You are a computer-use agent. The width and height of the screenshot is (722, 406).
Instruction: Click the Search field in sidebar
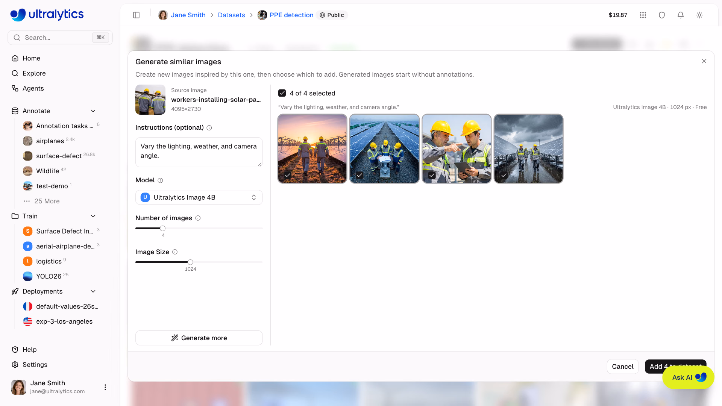(60, 38)
